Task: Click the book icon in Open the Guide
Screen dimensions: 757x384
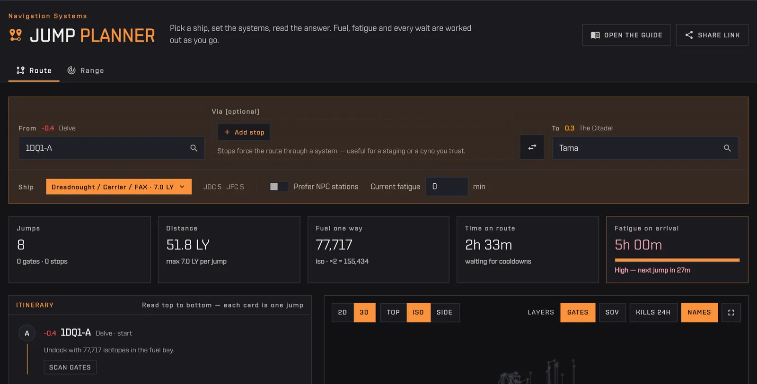Action: click(x=595, y=35)
